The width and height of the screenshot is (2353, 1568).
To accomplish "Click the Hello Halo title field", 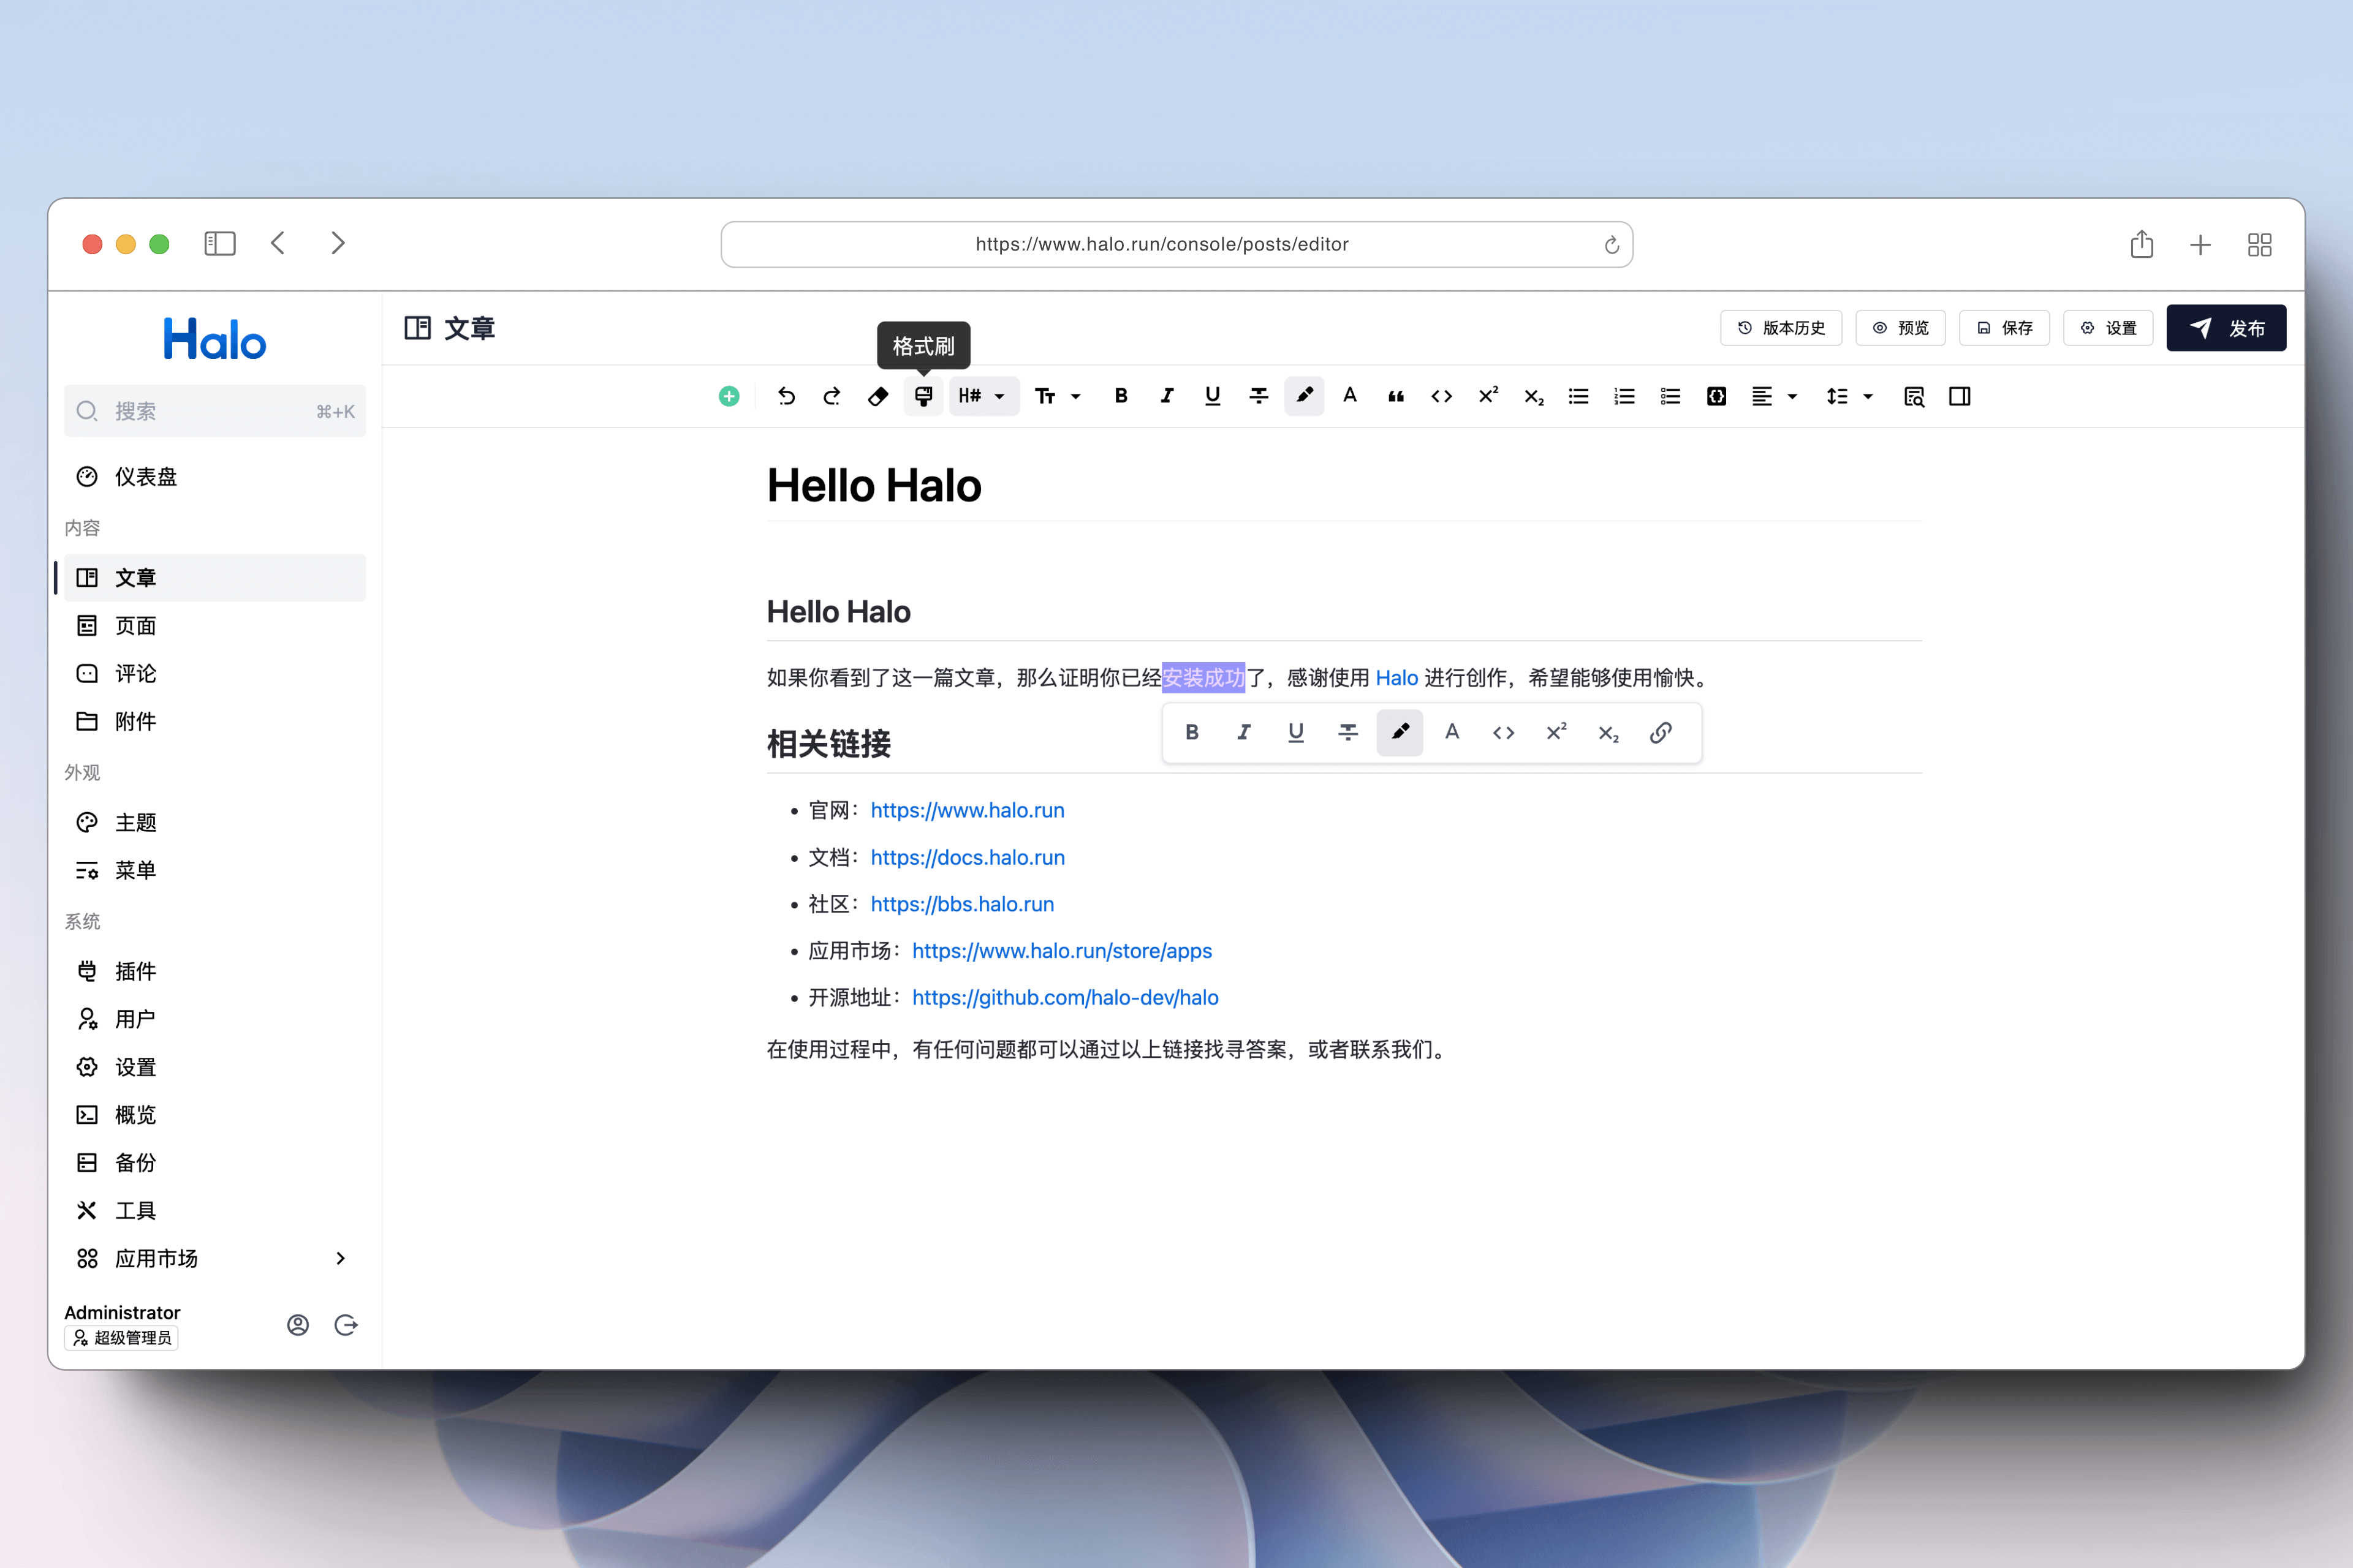I will (1344, 486).
